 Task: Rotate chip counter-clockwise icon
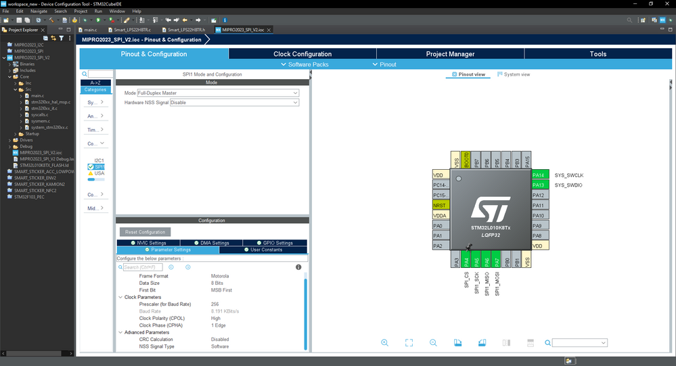pos(482,343)
